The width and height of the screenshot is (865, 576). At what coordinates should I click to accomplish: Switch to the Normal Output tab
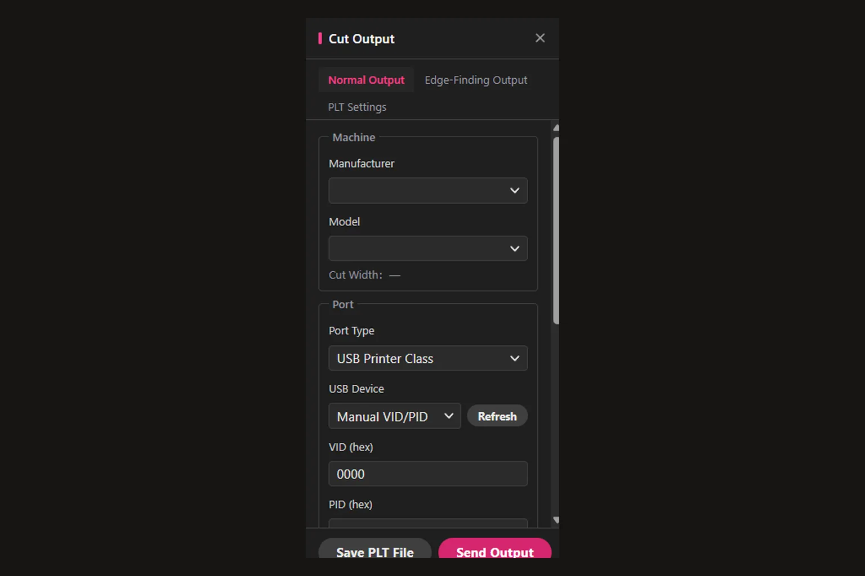[366, 80]
